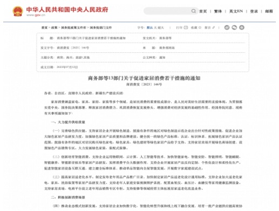This screenshot has width=279, height=211.
Task: Select default (默认) font size
Action: pyautogui.click(x=149, y=28)
